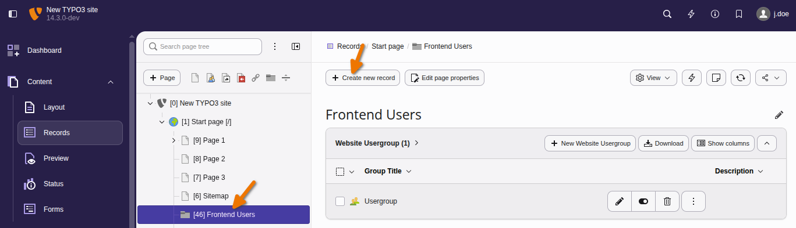
Task: Click Frontend Users in the breadcrumb
Action: pyautogui.click(x=448, y=46)
